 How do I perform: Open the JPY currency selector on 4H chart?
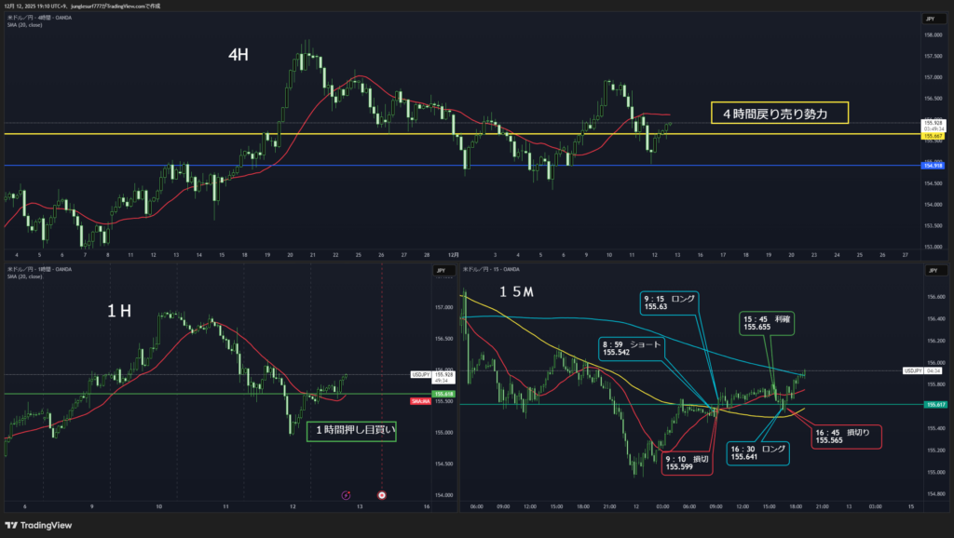(929, 19)
